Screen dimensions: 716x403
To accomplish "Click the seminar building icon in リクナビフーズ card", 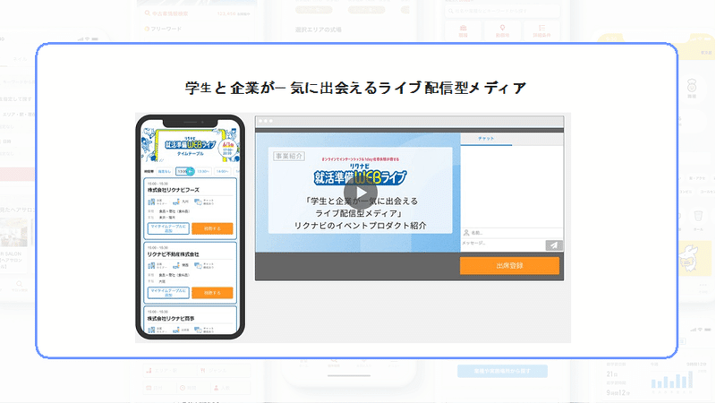I will pyautogui.click(x=151, y=201).
